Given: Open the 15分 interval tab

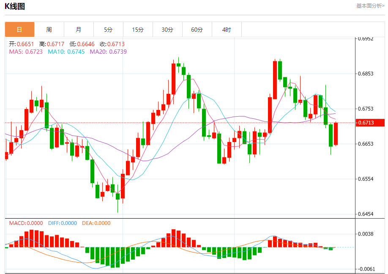Looking at the screenshot, I should point(138,30).
